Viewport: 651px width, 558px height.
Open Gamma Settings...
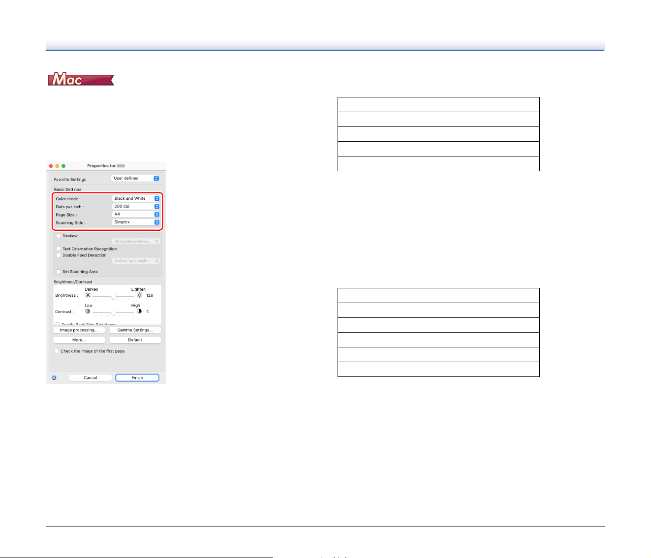point(135,330)
